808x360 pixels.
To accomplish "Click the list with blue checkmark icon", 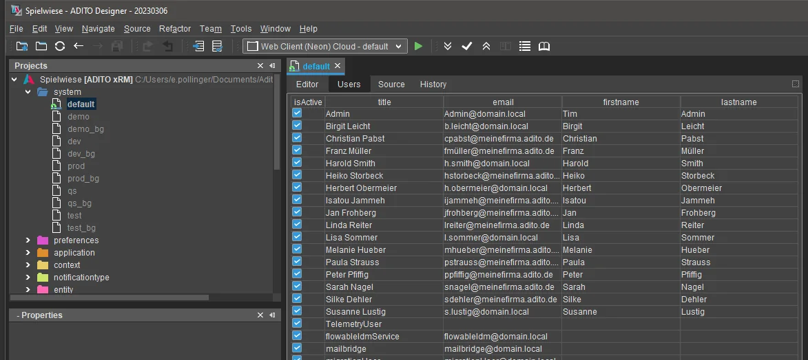I will click(218, 46).
